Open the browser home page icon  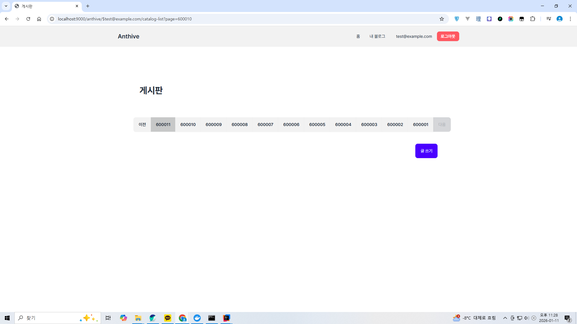39,19
